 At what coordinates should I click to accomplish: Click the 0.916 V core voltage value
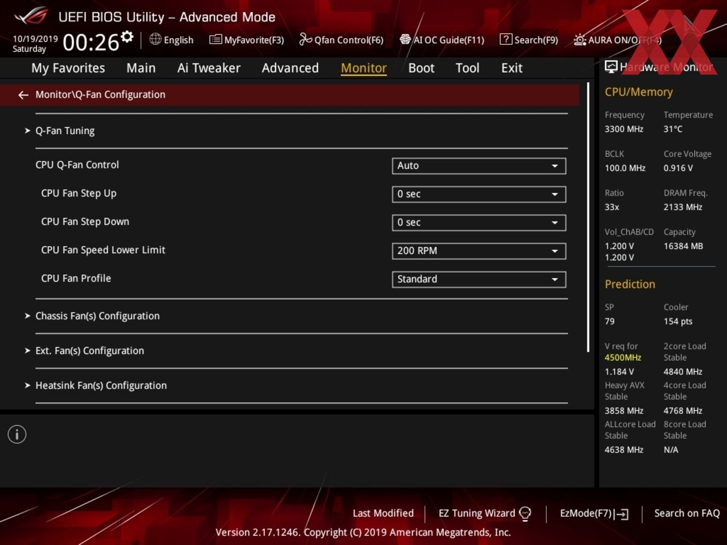(x=678, y=168)
